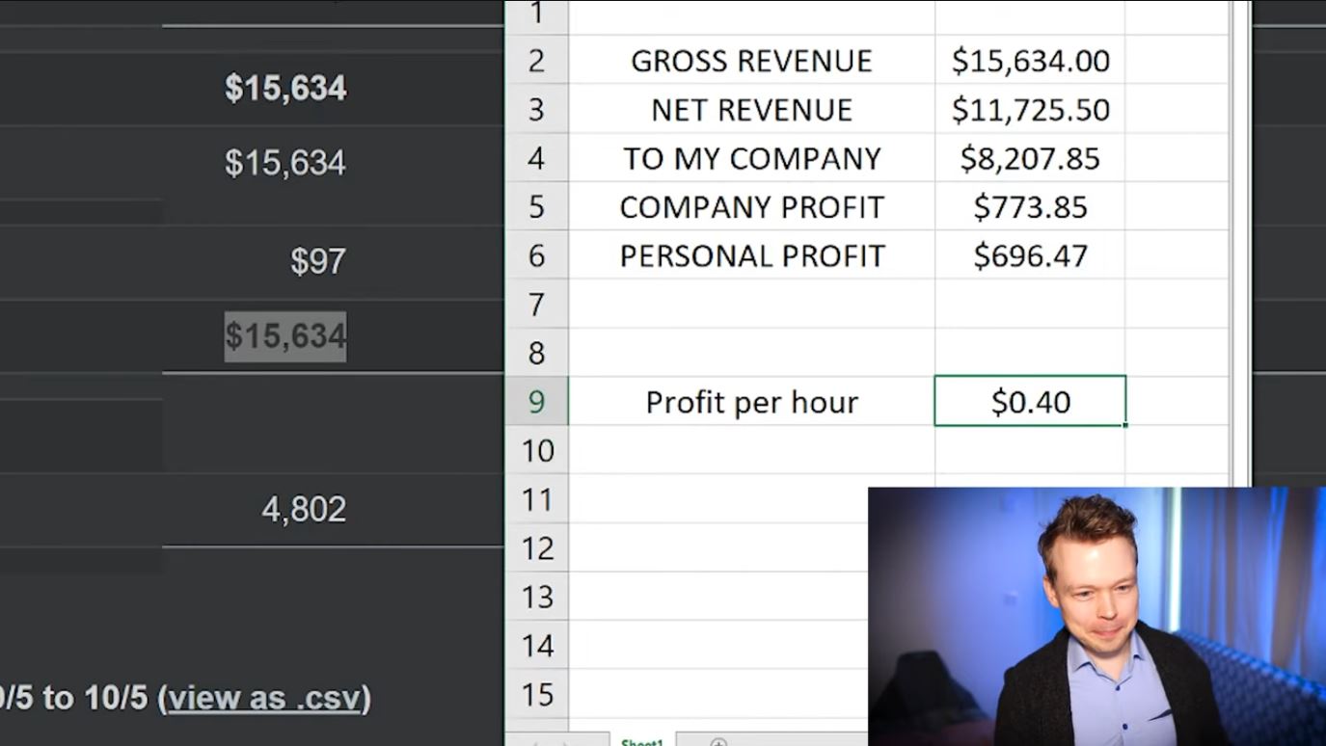The width and height of the screenshot is (1326, 746).
Task: Click the bold $15,634 value in the web page
Action: 285,88
